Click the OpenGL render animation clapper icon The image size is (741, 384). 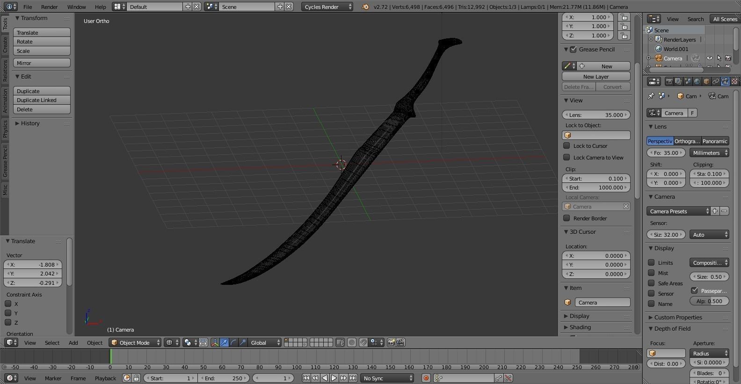click(400, 342)
